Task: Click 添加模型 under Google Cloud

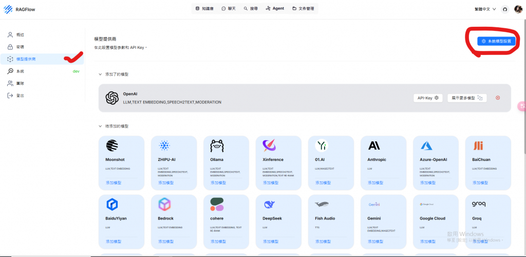Action: 427,242
